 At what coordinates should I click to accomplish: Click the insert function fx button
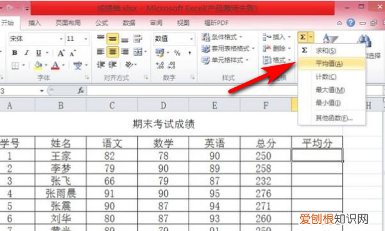[81, 91]
